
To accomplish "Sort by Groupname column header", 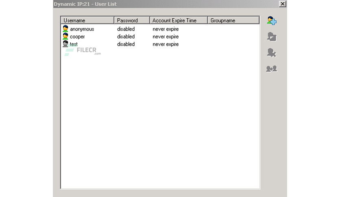I will (x=233, y=20).
